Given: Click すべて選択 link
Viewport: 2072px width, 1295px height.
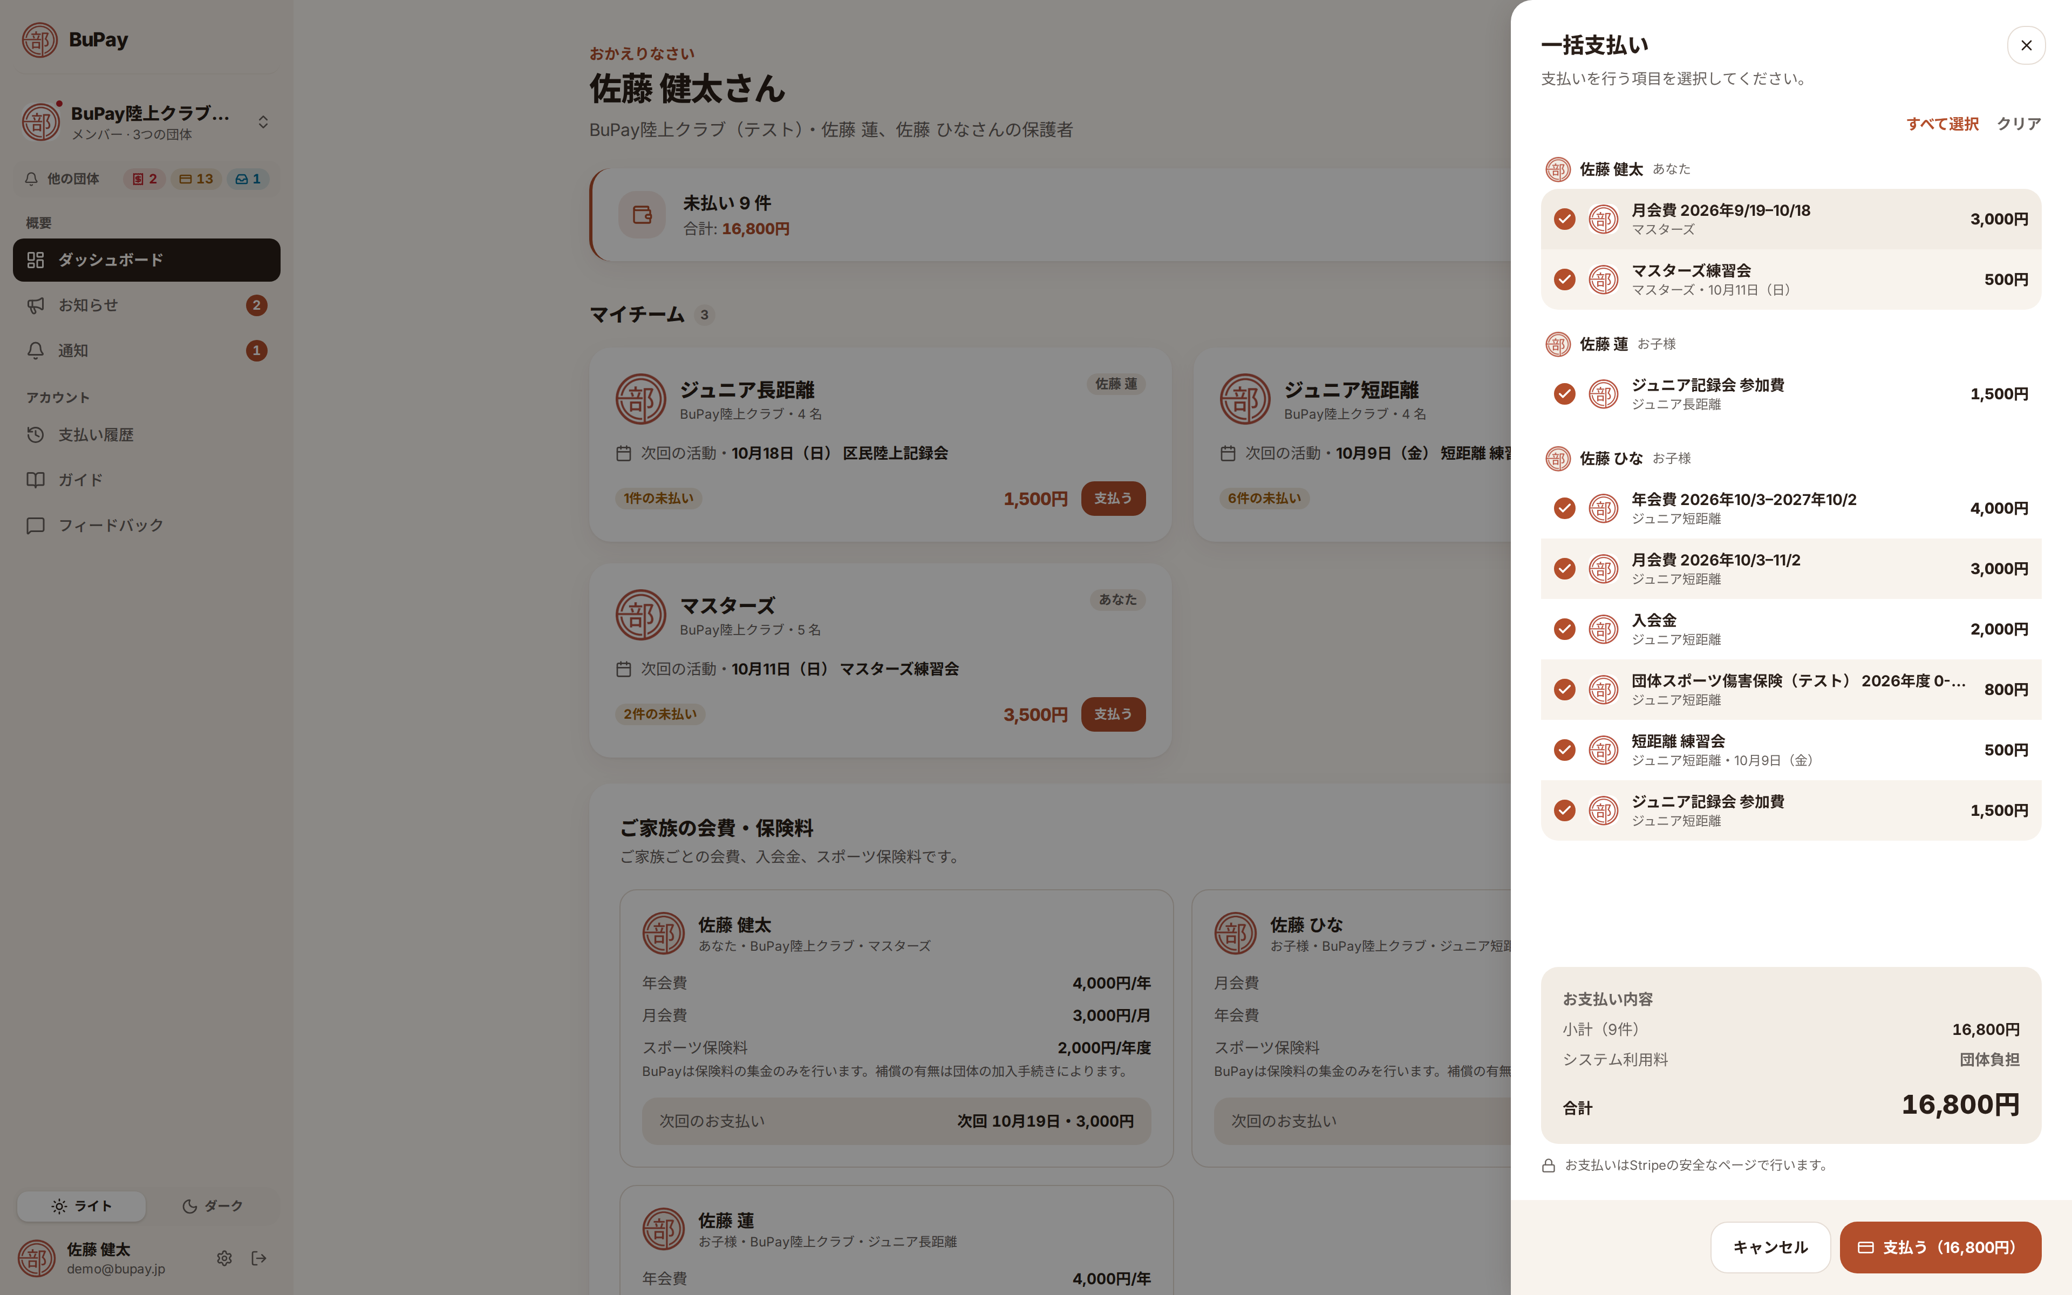Looking at the screenshot, I should (1942, 124).
